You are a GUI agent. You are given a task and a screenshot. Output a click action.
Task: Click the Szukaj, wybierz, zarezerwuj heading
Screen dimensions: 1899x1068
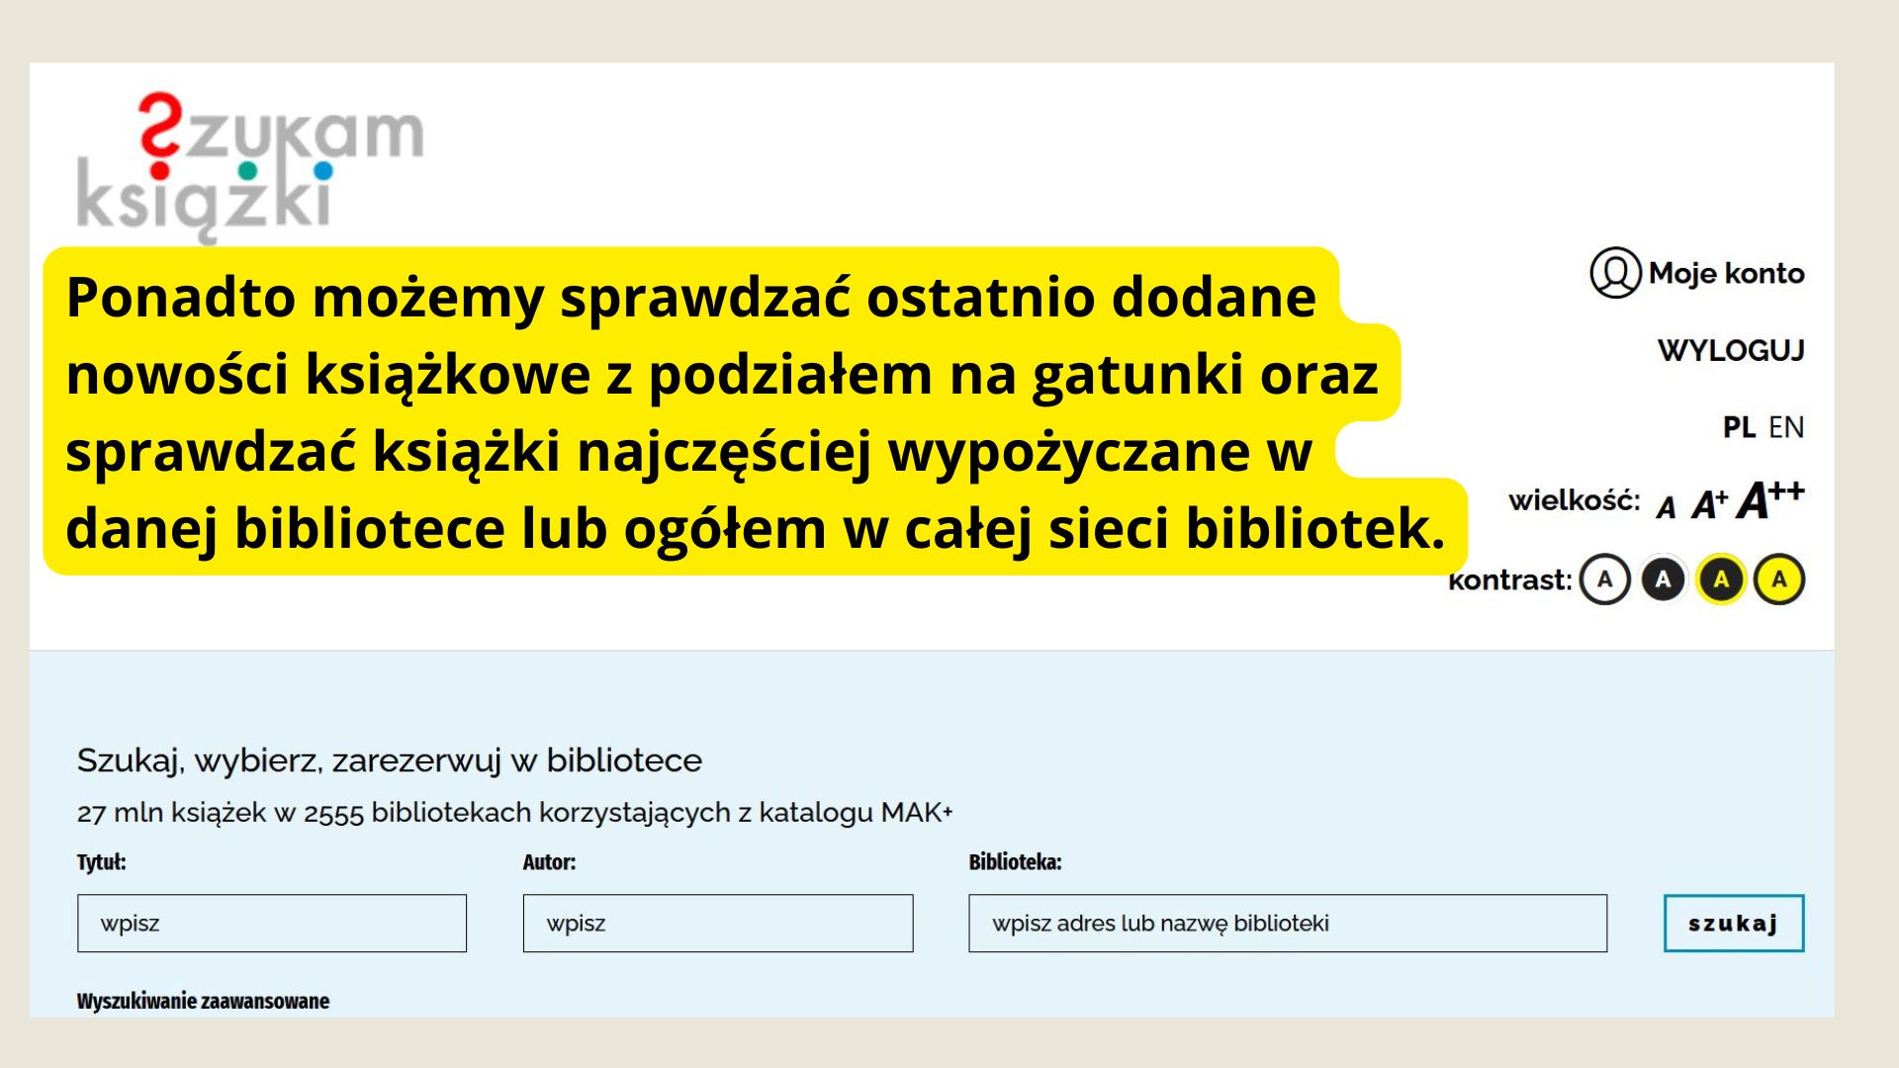click(389, 760)
